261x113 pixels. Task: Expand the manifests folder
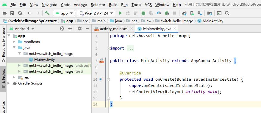point(14,42)
